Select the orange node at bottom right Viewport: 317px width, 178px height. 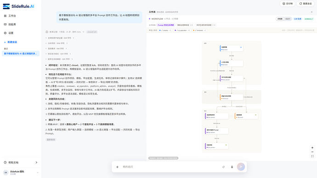click(x=246, y=116)
